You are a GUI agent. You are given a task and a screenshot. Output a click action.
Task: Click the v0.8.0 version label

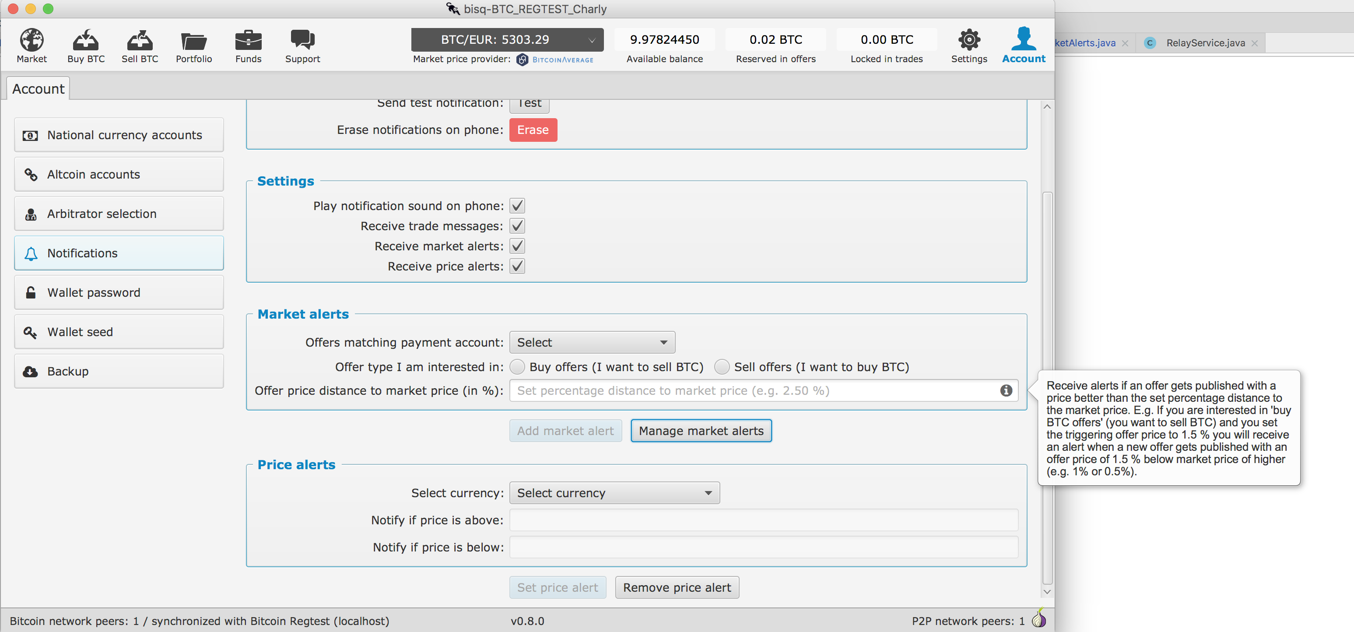click(x=527, y=621)
